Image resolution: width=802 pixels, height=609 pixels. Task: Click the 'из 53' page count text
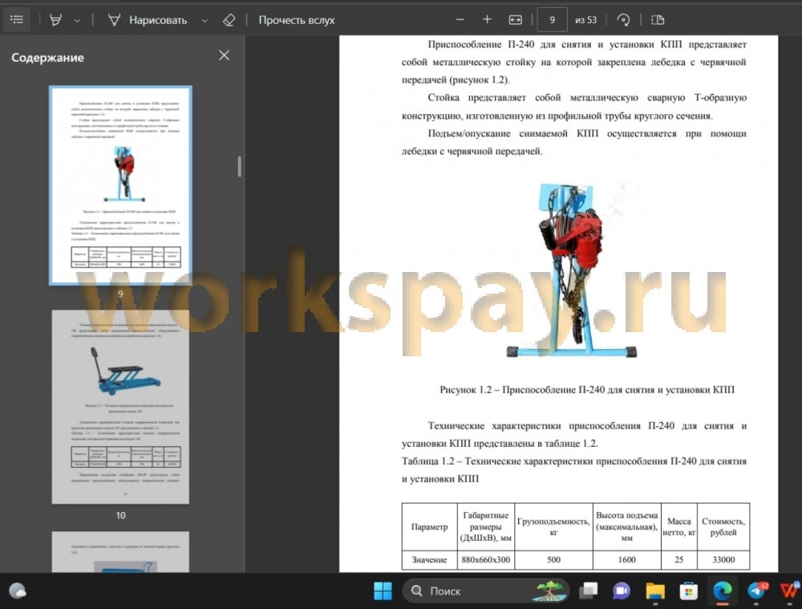(585, 20)
